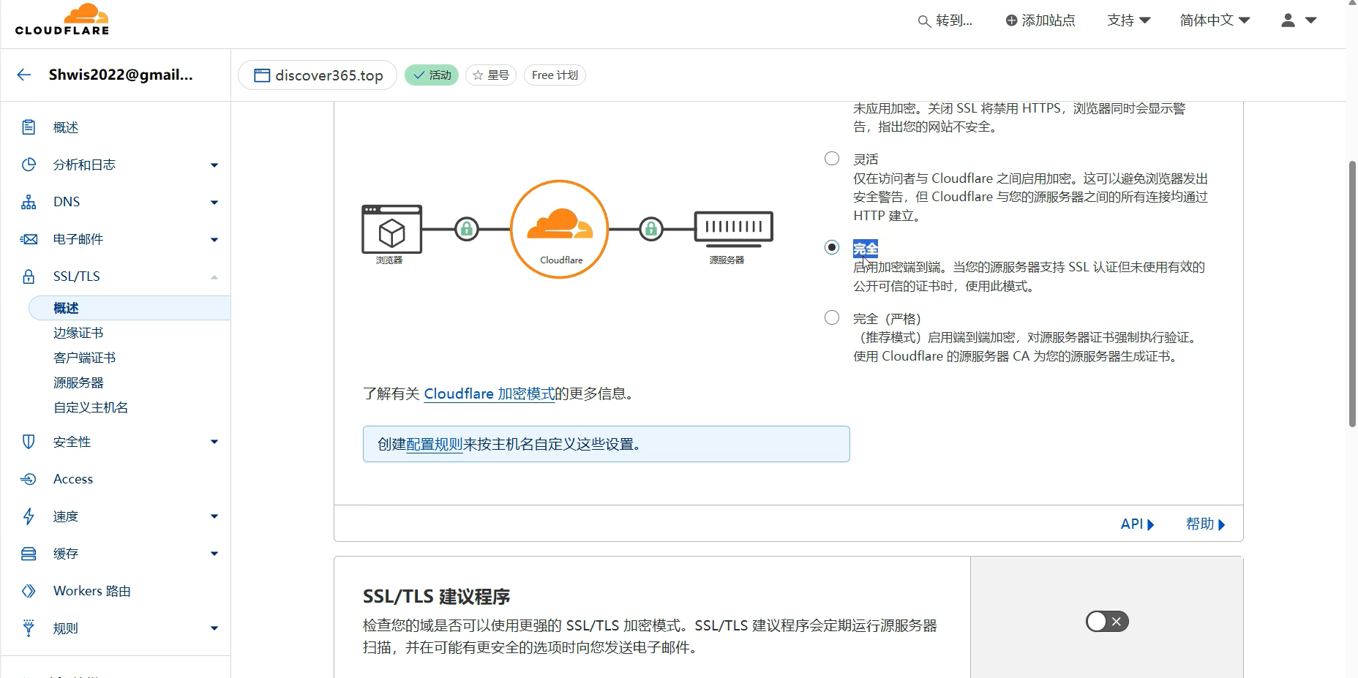
Task: Open the Access sidebar item
Action: pos(73,479)
